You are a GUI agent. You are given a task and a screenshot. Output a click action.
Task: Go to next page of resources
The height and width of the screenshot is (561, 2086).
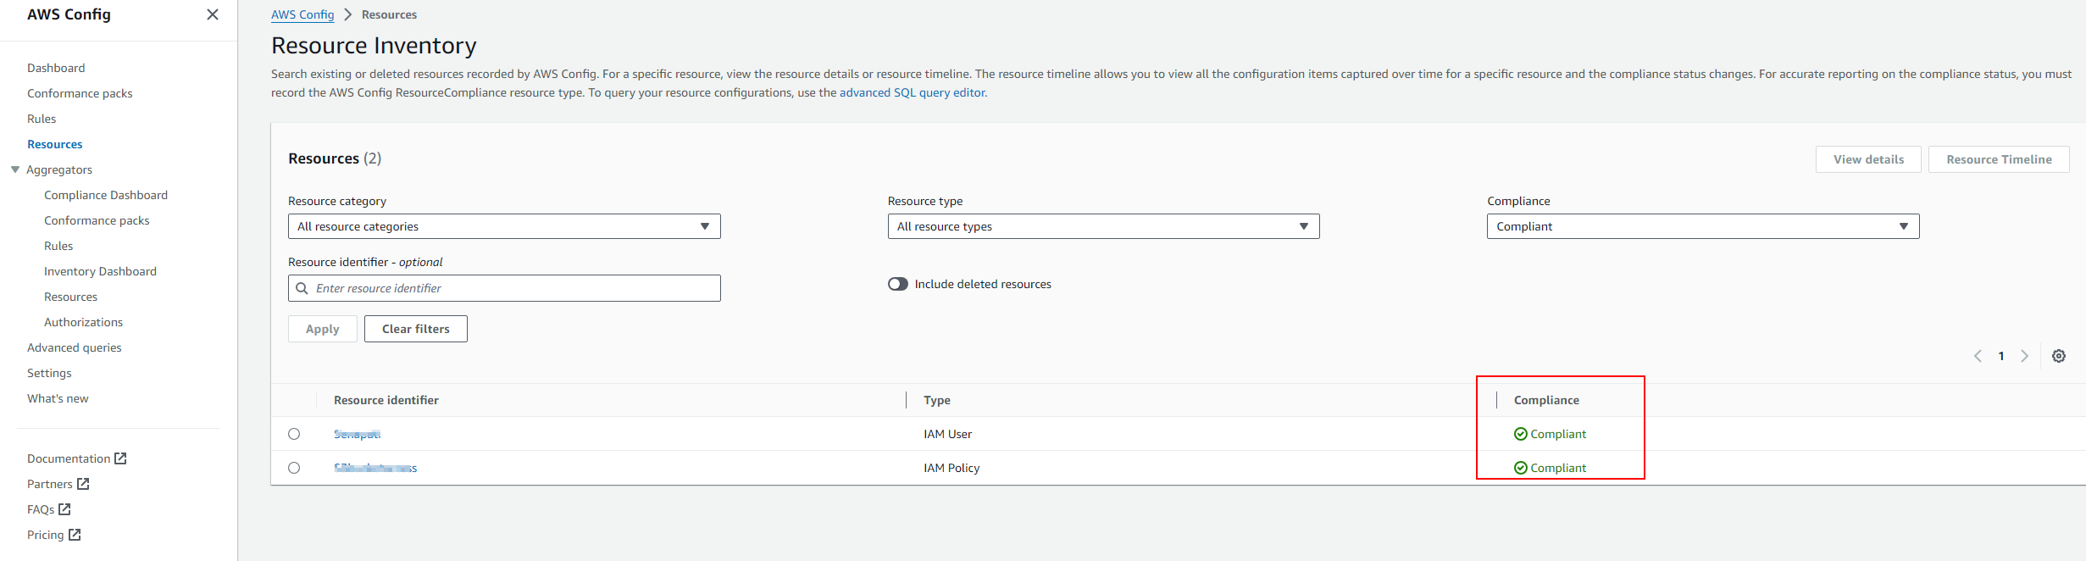(x=2024, y=356)
